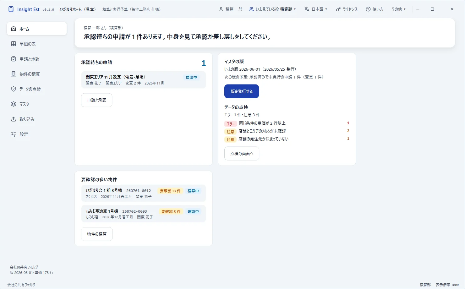This screenshot has width=465, height=289.
Task: Open the もみじ坂の家 1号棟 property row
Action: click(x=143, y=214)
